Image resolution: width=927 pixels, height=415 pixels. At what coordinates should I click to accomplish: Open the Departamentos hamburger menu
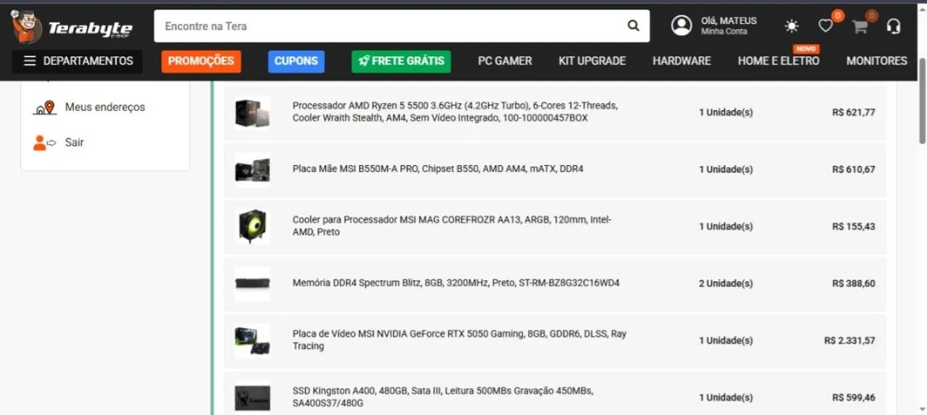tap(77, 61)
